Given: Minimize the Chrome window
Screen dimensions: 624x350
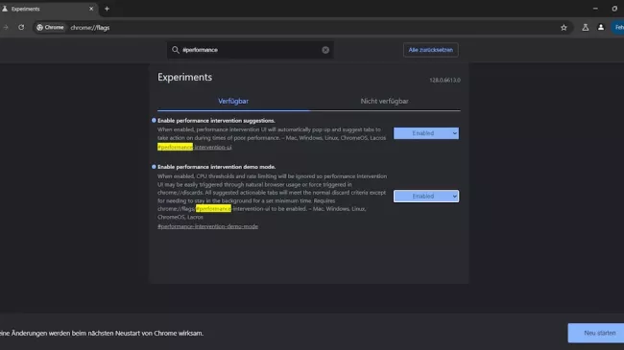Looking at the screenshot, I should pyautogui.click(x=595, y=9).
